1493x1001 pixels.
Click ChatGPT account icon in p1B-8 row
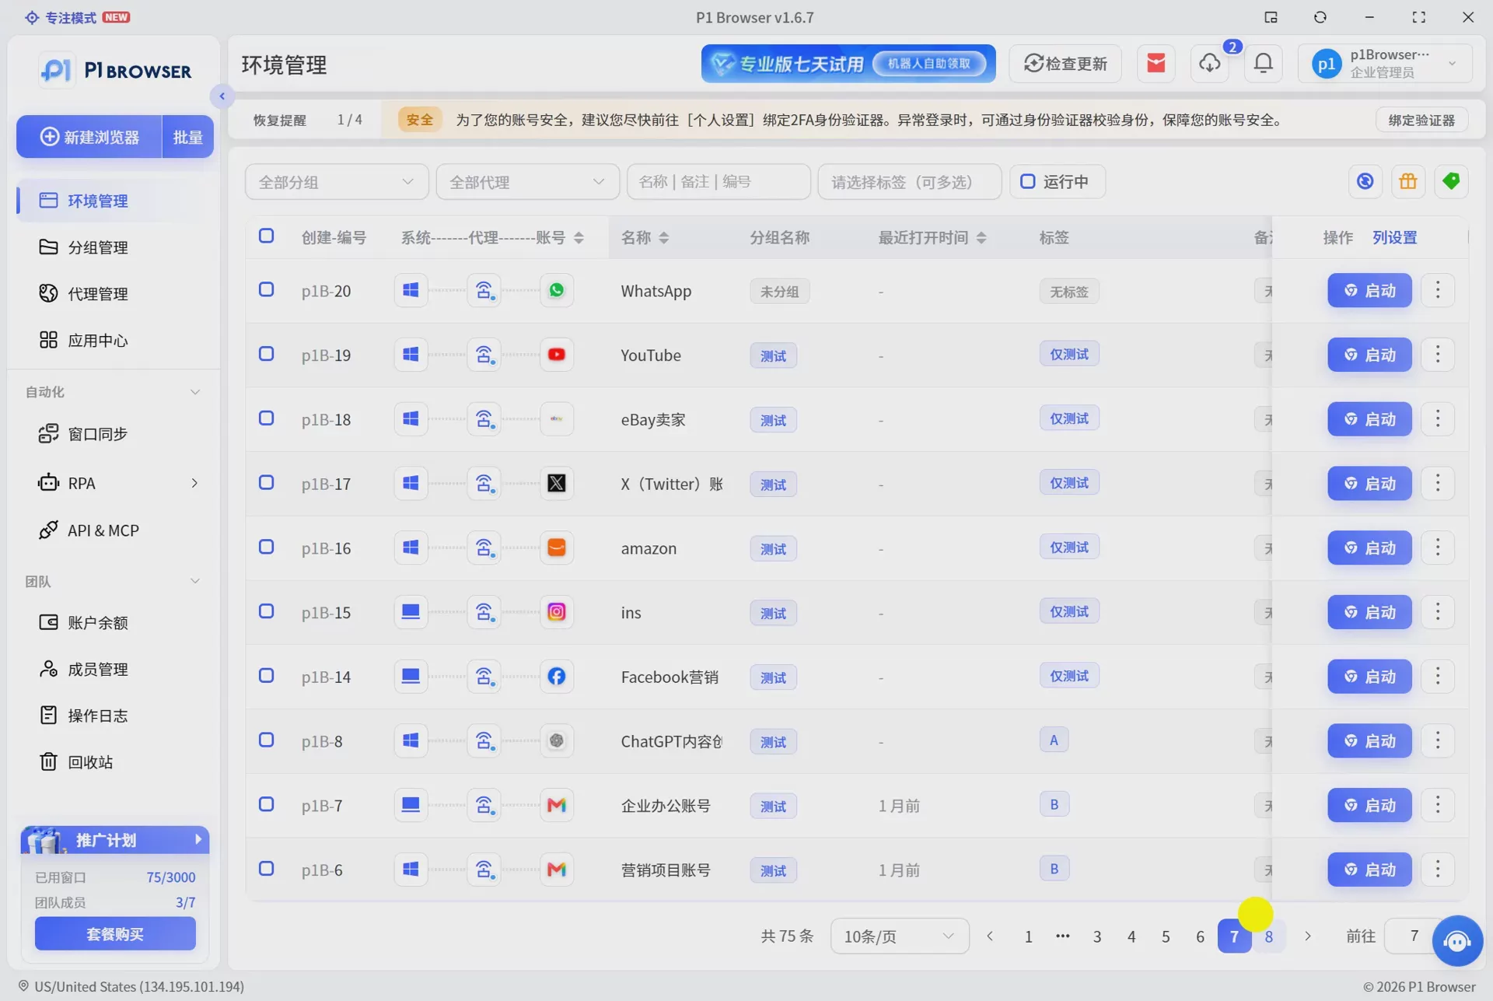click(x=557, y=741)
